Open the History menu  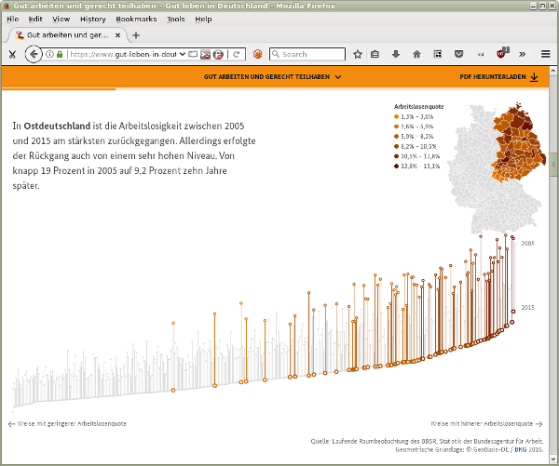coord(92,20)
